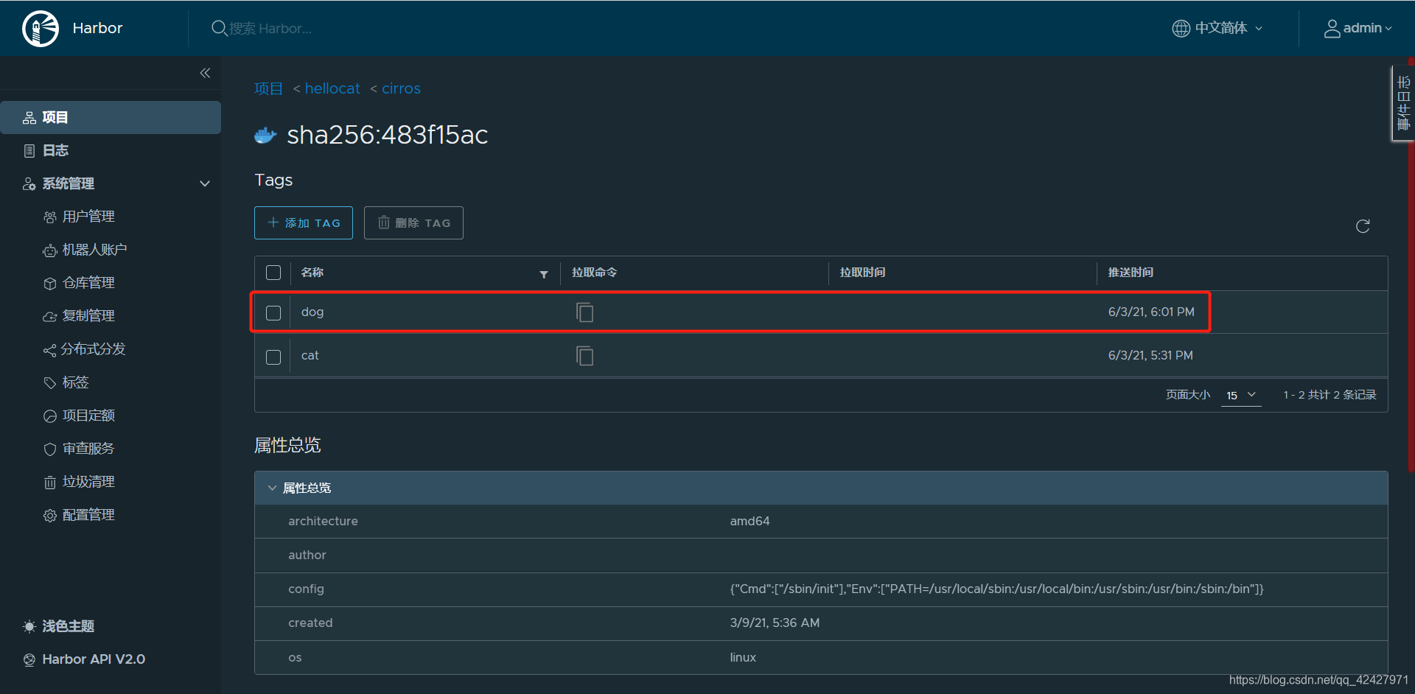This screenshot has height=694, width=1415.
Task: Click the refresh tags icon
Action: [1363, 226]
